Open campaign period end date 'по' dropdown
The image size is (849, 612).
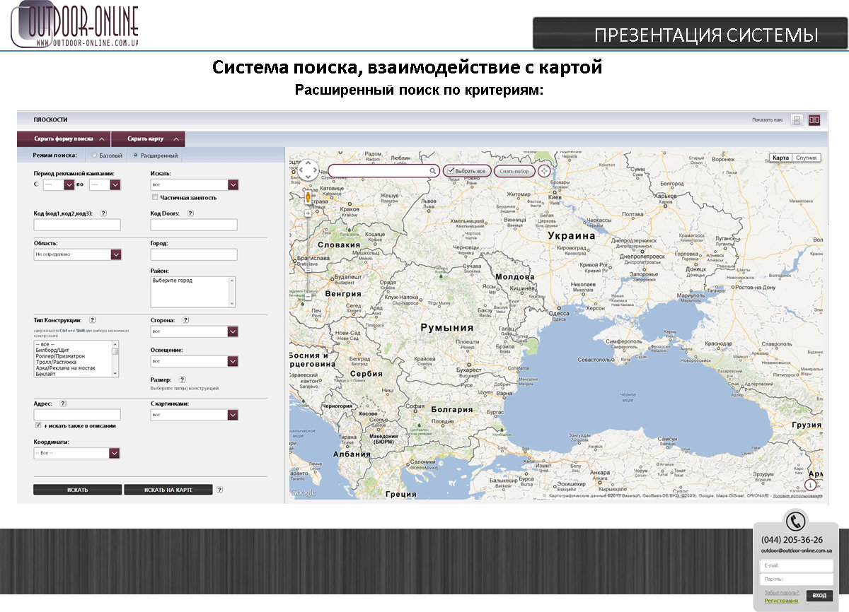[105, 184]
